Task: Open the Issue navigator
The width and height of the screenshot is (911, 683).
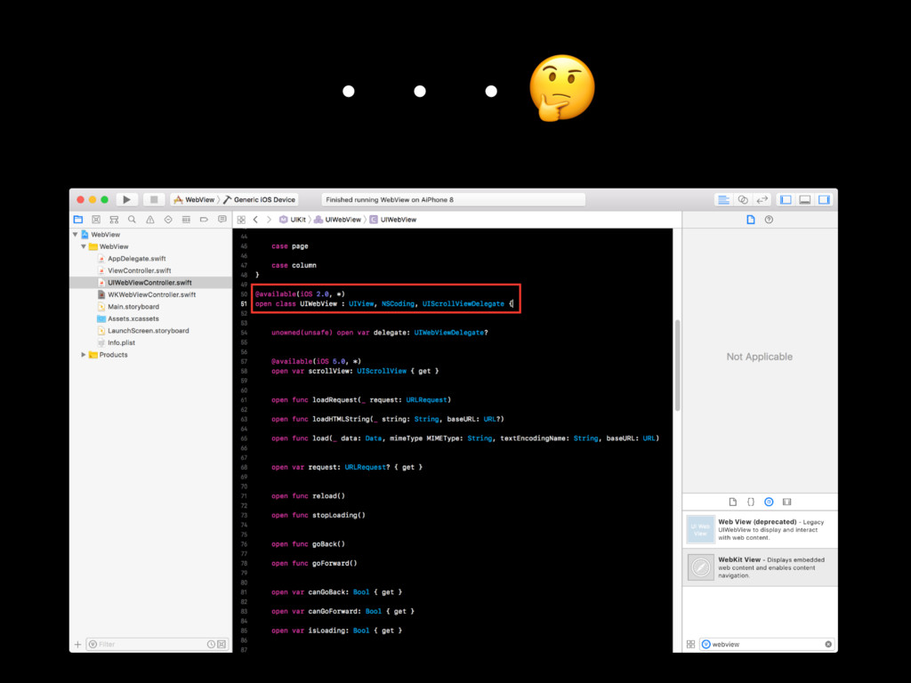Action: (149, 220)
